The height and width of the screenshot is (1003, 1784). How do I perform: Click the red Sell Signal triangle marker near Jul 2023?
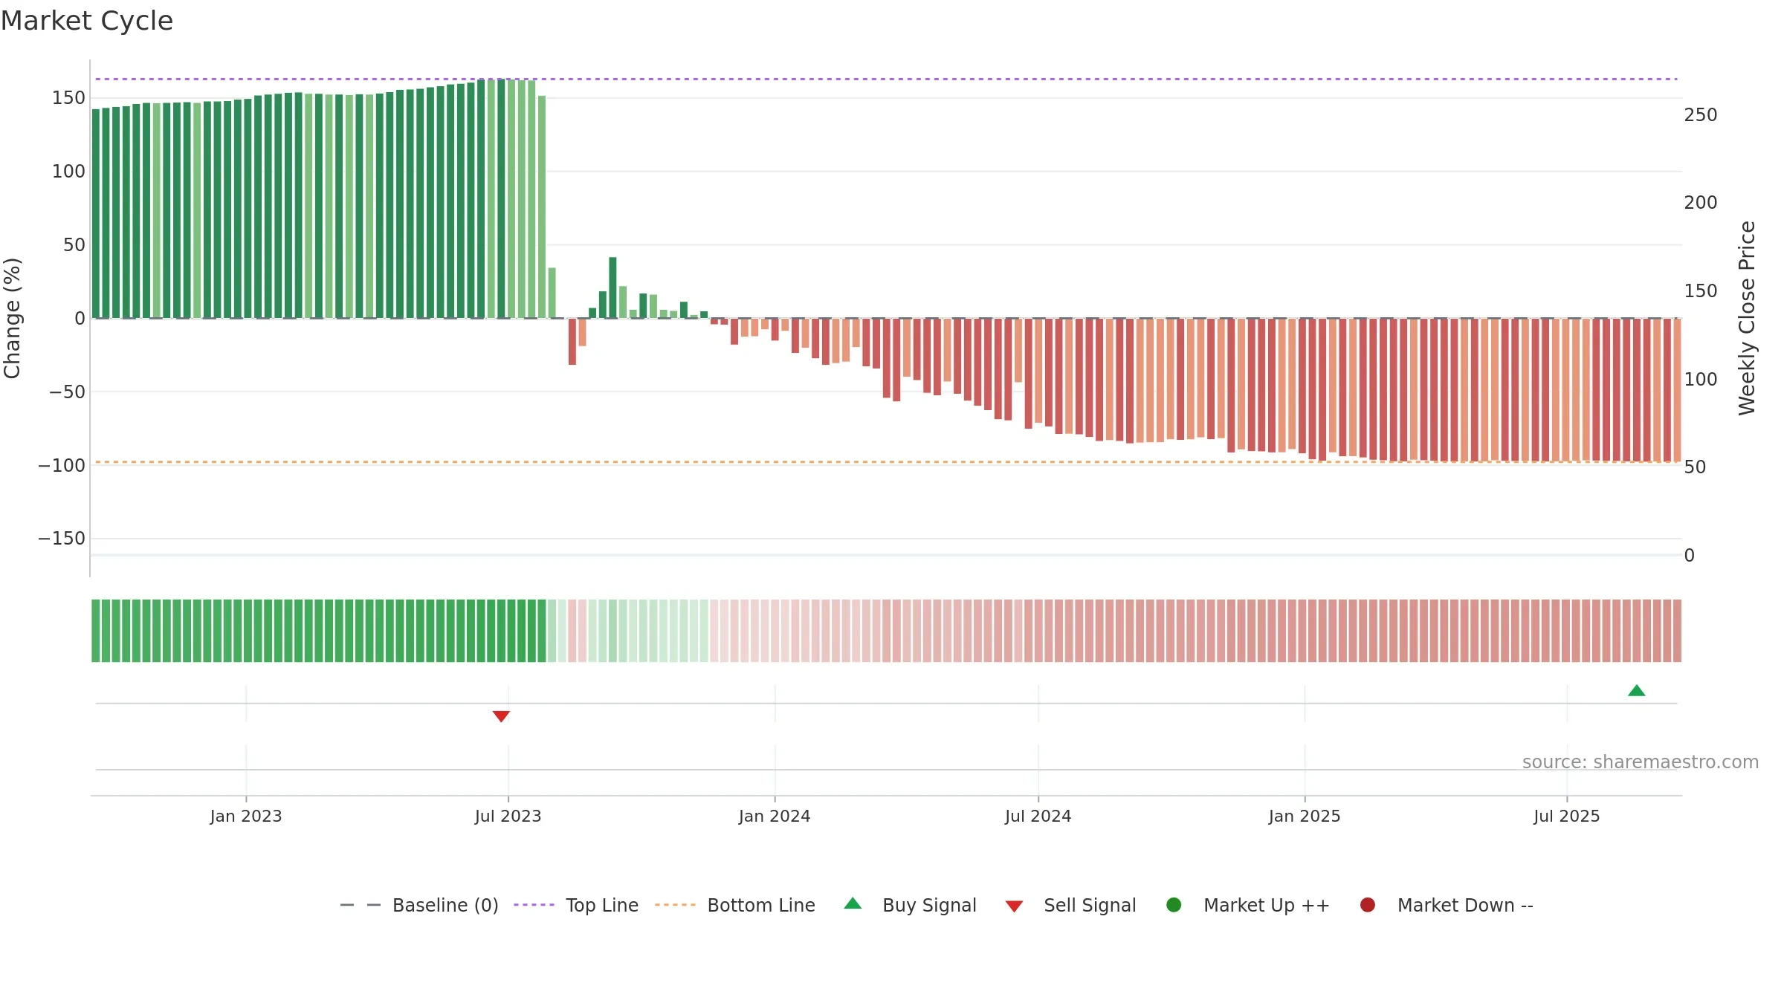pos(501,716)
